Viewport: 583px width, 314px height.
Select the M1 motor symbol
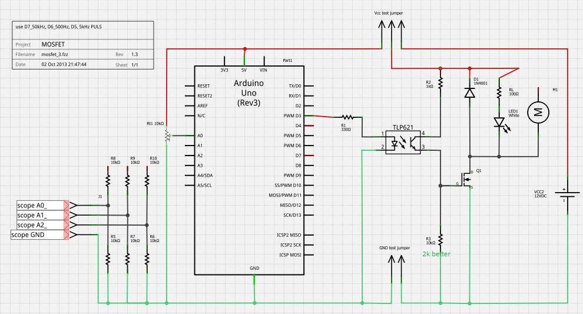click(538, 112)
